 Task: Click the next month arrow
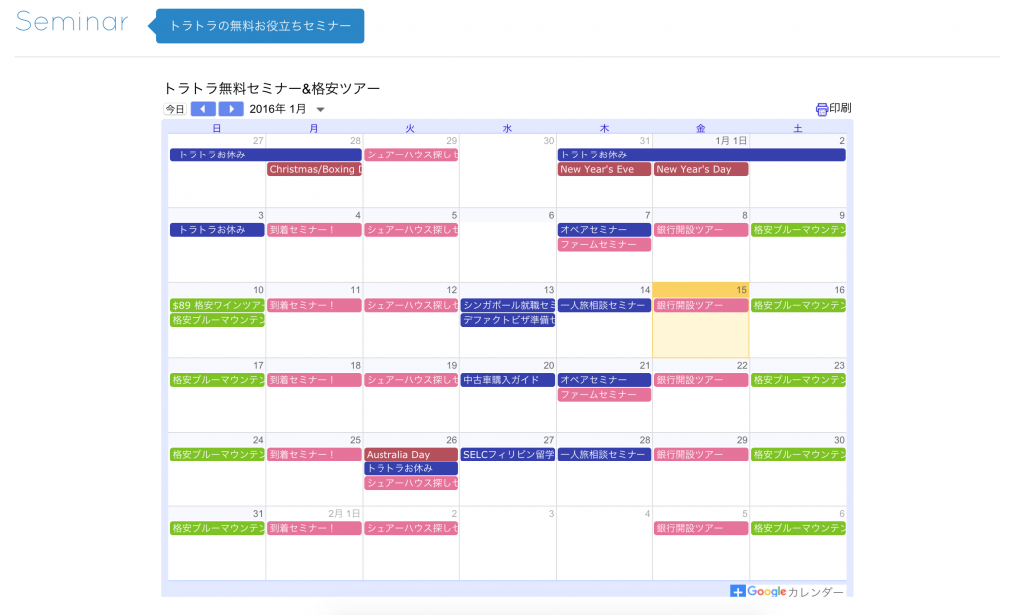pos(231,108)
